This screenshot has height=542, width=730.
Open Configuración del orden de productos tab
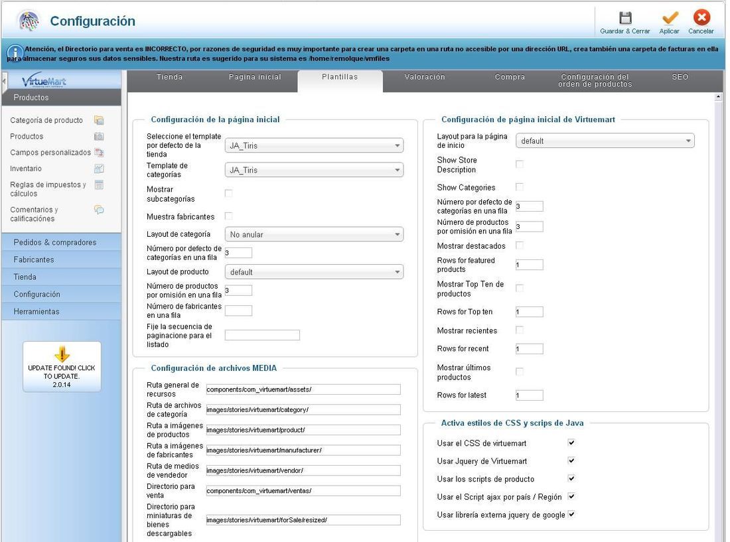(595, 80)
